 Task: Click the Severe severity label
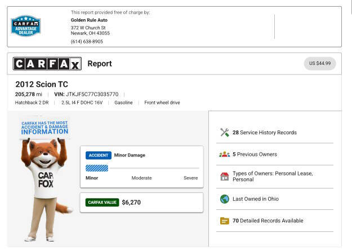(190, 178)
